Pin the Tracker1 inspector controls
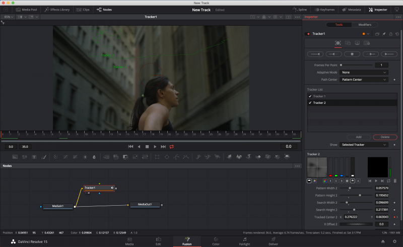This screenshot has height=247, width=403. [383, 34]
